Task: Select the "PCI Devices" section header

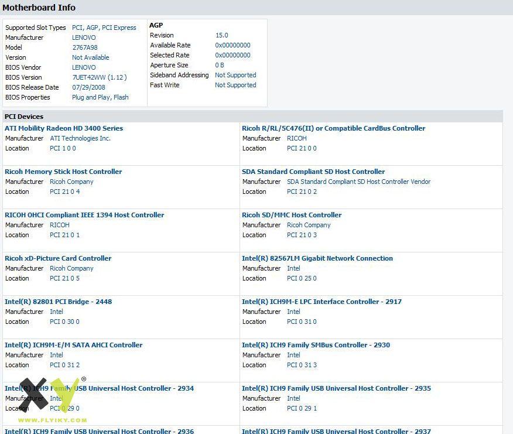Action: (24, 117)
